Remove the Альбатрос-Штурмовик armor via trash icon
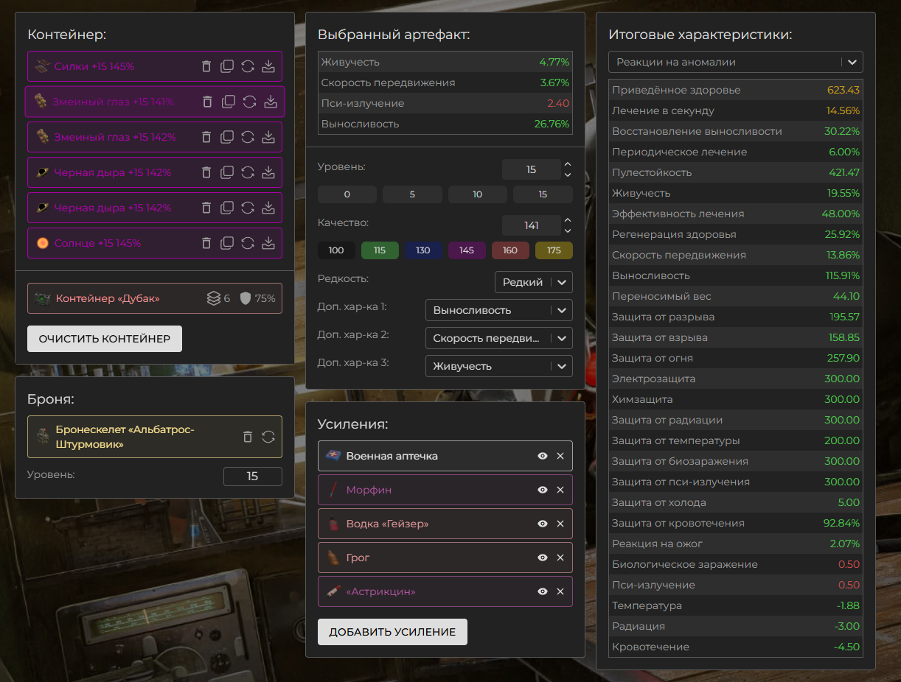This screenshot has width=901, height=682. coord(248,437)
